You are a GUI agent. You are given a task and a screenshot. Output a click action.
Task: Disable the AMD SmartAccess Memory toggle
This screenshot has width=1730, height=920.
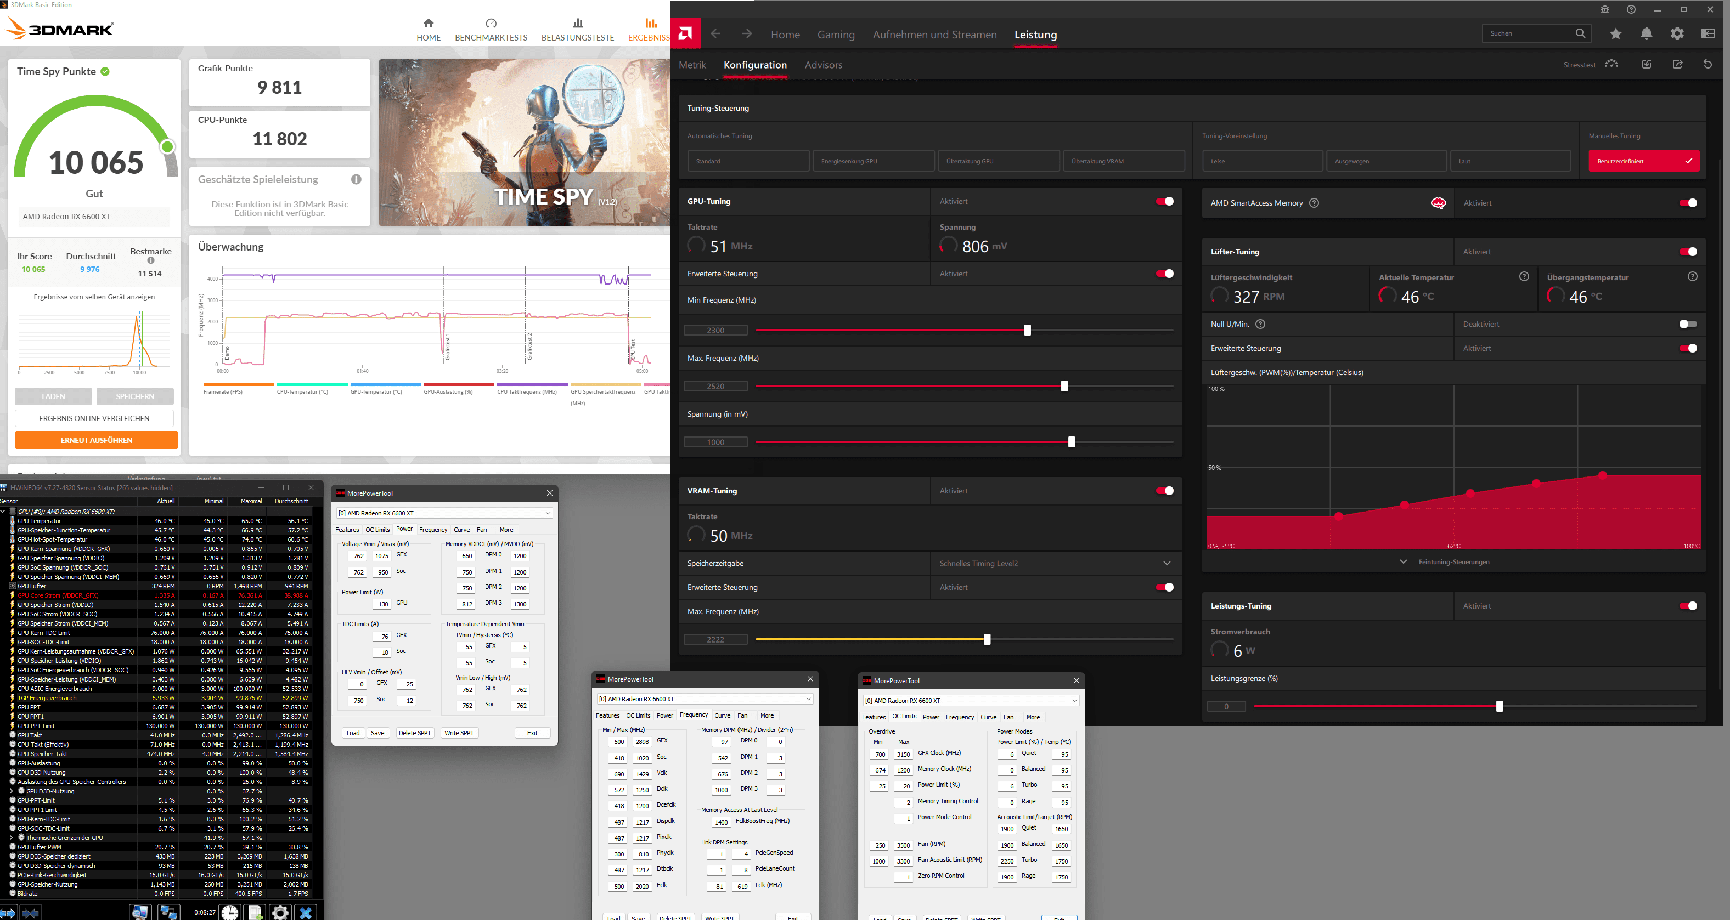1687,203
